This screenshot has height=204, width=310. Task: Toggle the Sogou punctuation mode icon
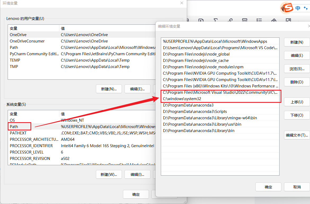(x=306, y=8)
